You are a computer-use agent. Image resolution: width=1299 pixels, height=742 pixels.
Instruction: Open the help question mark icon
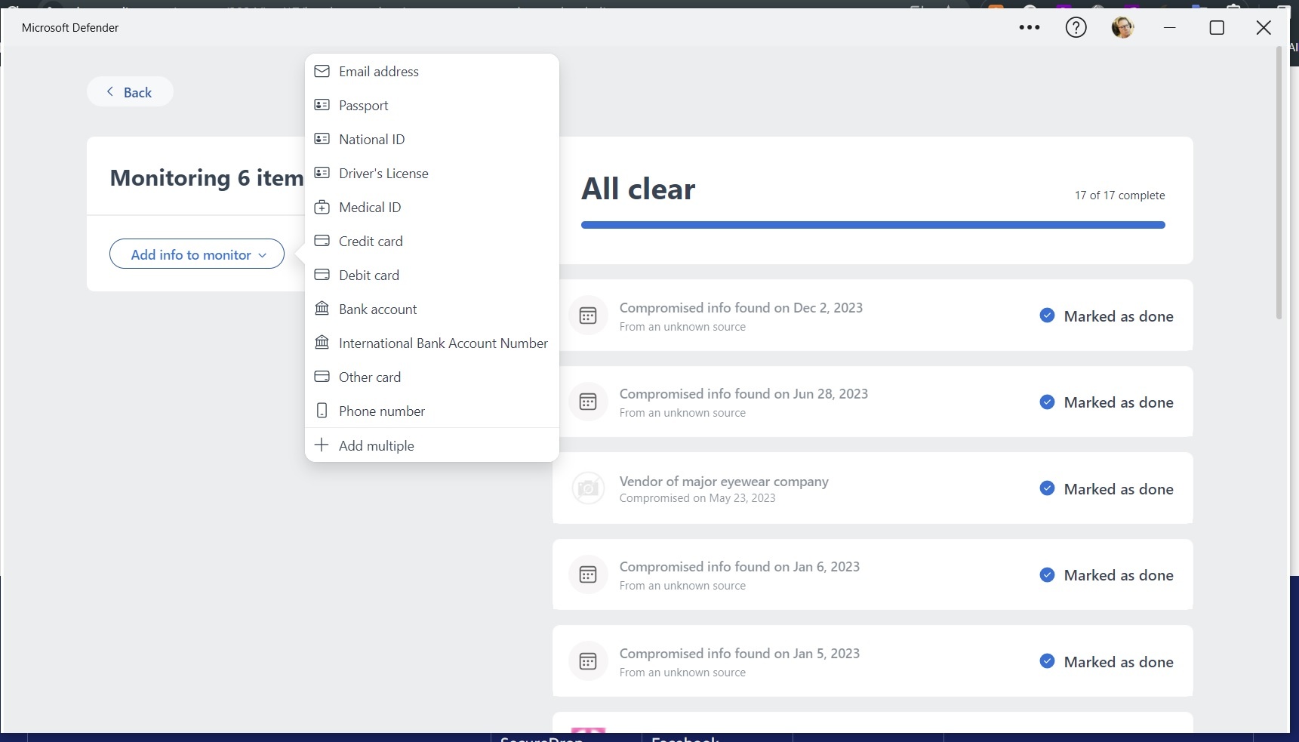(1076, 27)
